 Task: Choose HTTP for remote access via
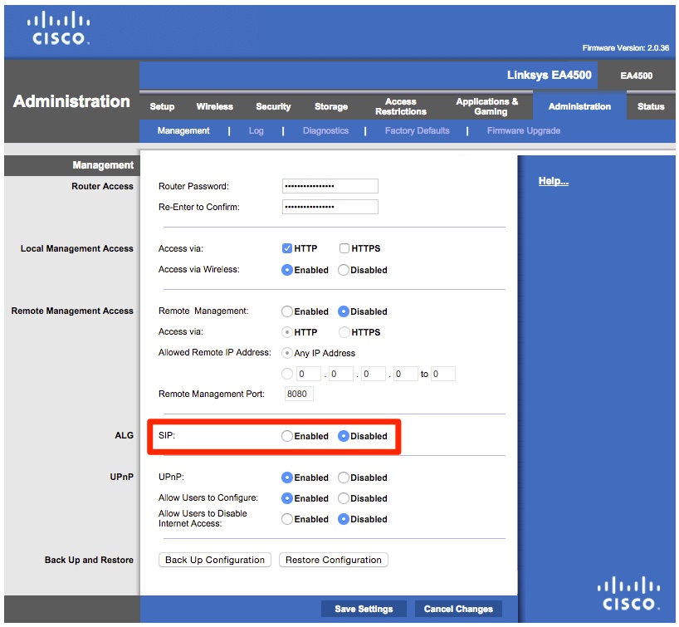pyautogui.click(x=286, y=332)
